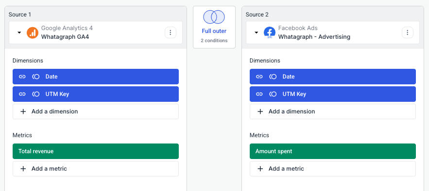The image size is (429, 191).
Task: Click link icon on Source 2 Date dimension
Action: (x=259, y=77)
